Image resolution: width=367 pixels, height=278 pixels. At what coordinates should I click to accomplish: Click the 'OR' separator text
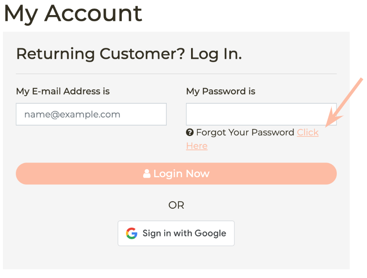176,205
